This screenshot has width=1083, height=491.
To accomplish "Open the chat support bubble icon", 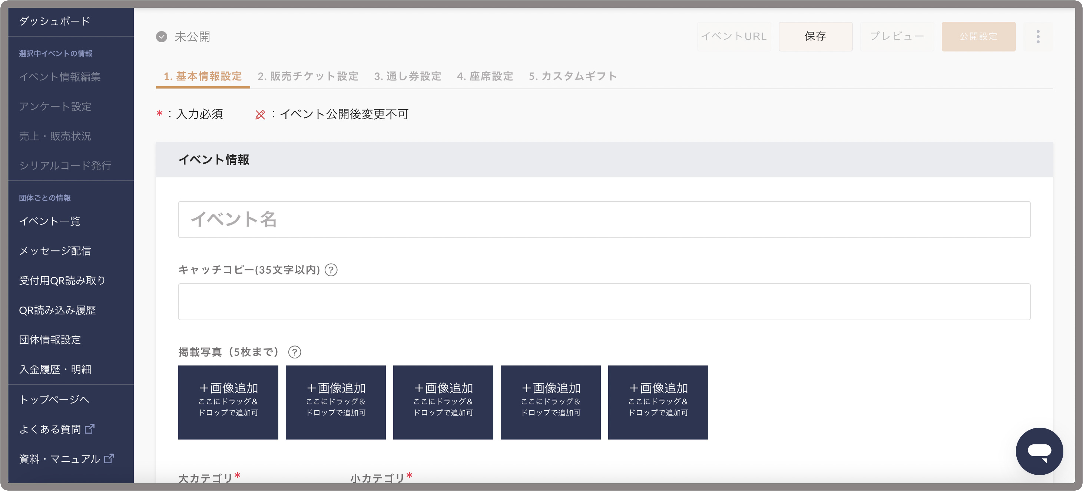I will click(x=1039, y=451).
